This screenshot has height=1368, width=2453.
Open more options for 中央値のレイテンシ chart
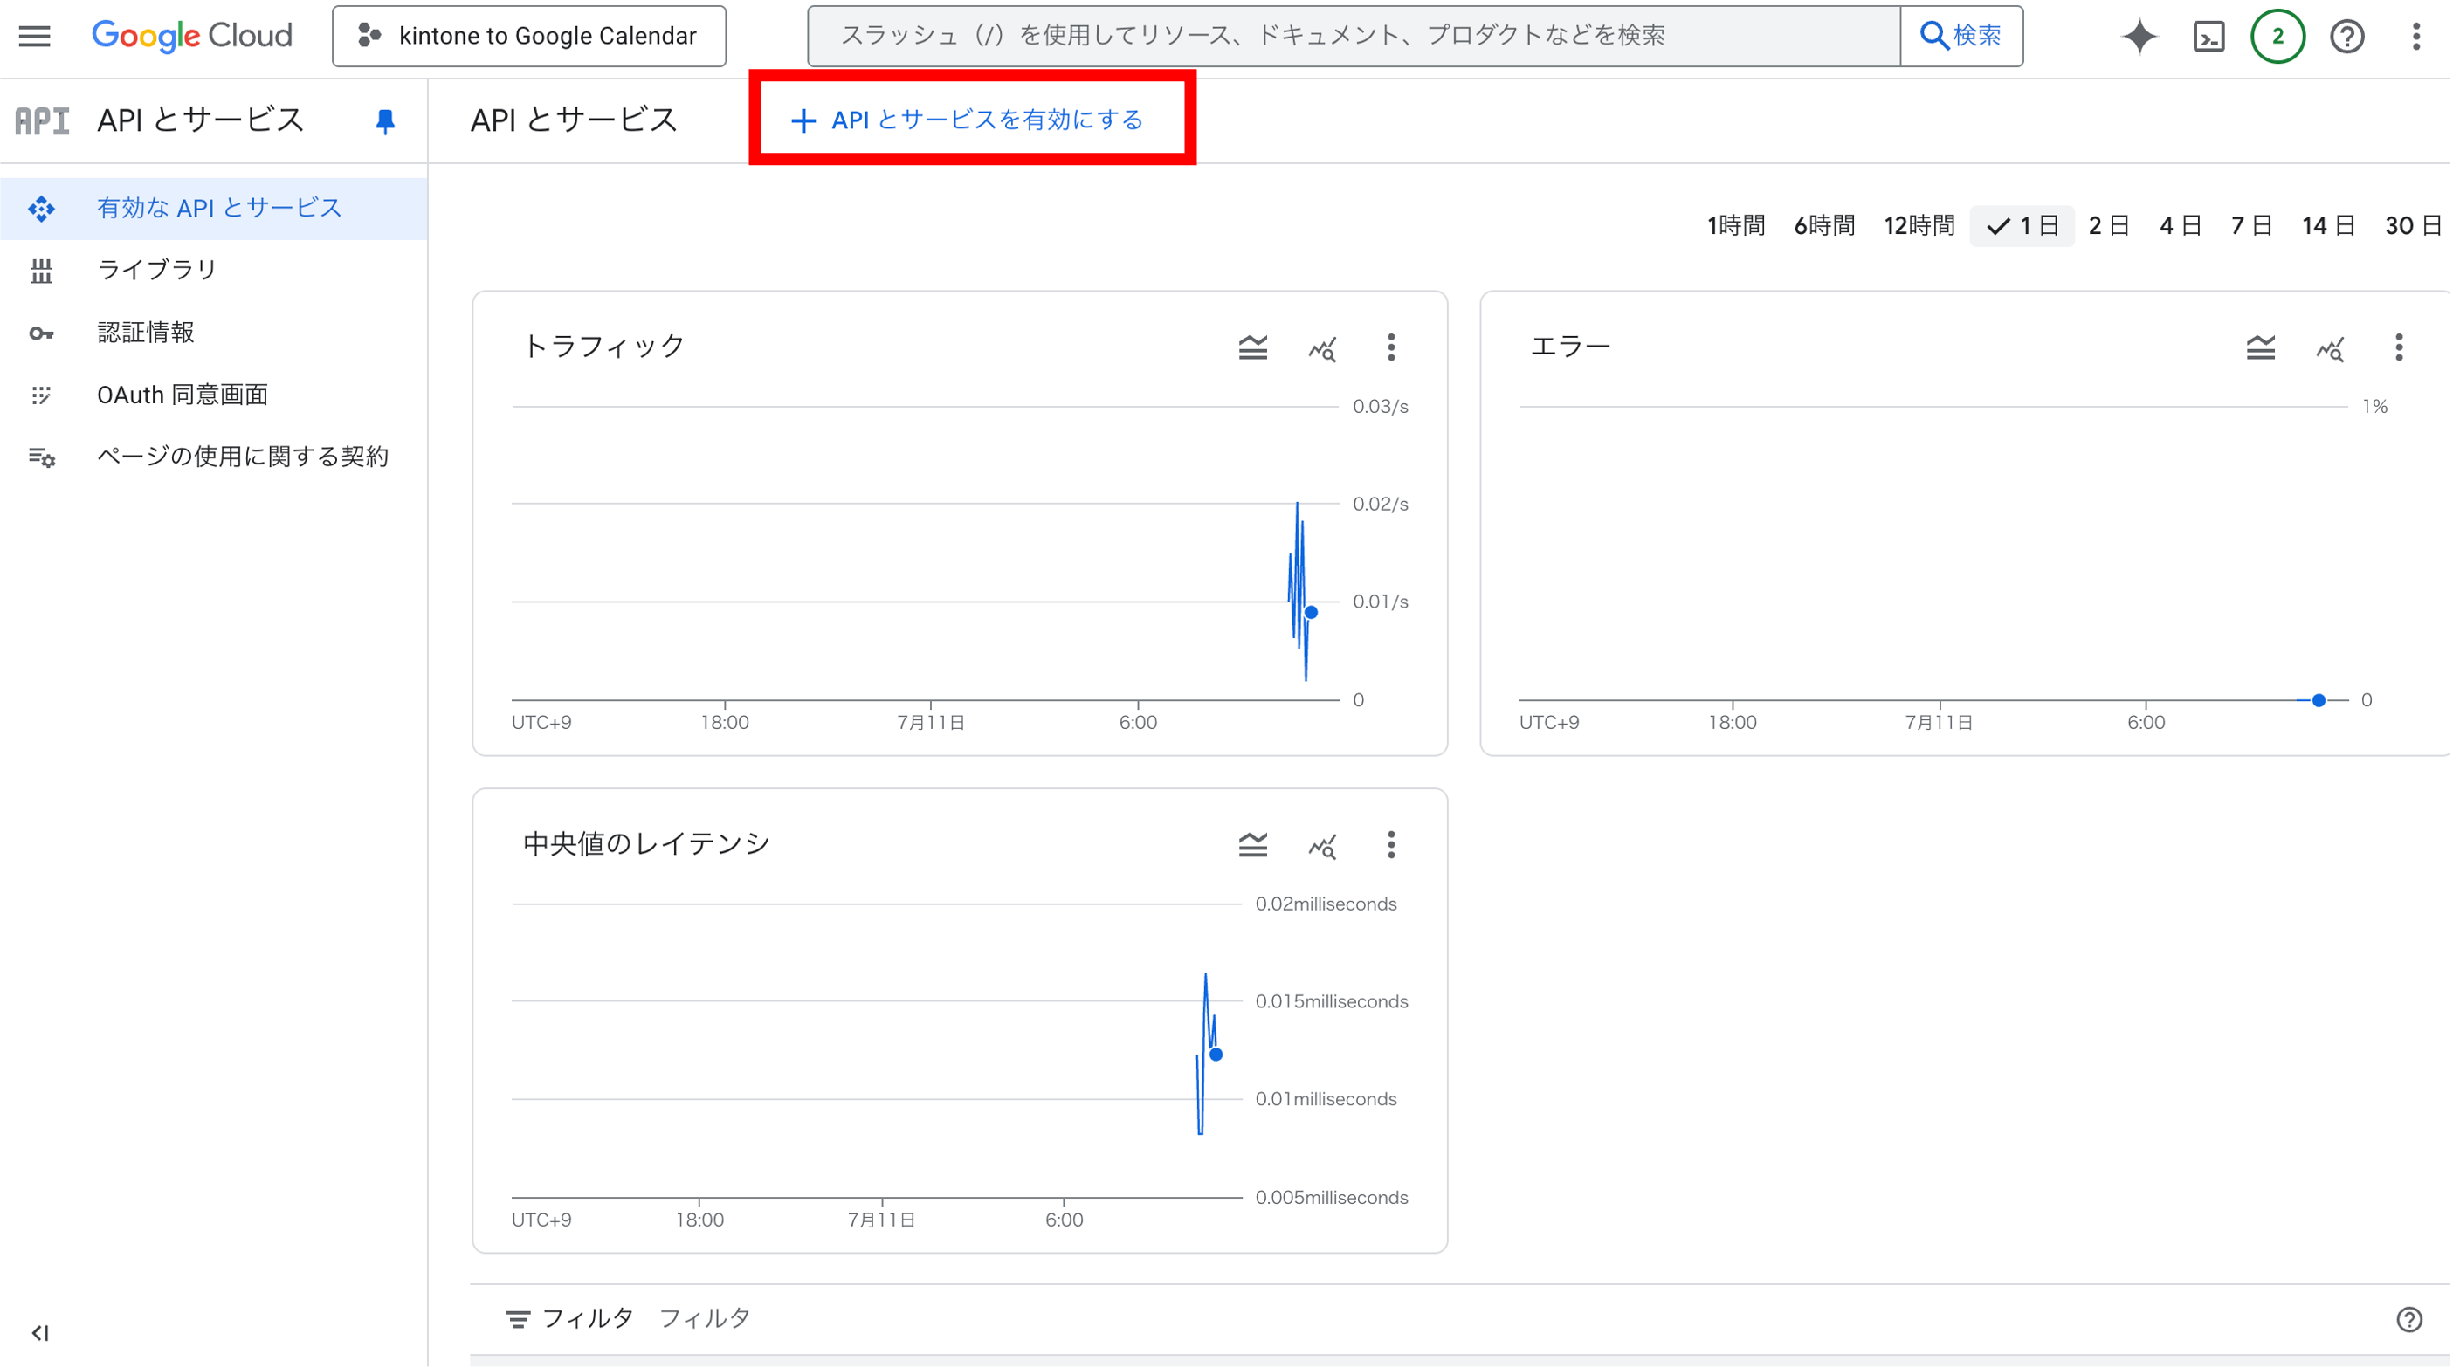point(1391,845)
